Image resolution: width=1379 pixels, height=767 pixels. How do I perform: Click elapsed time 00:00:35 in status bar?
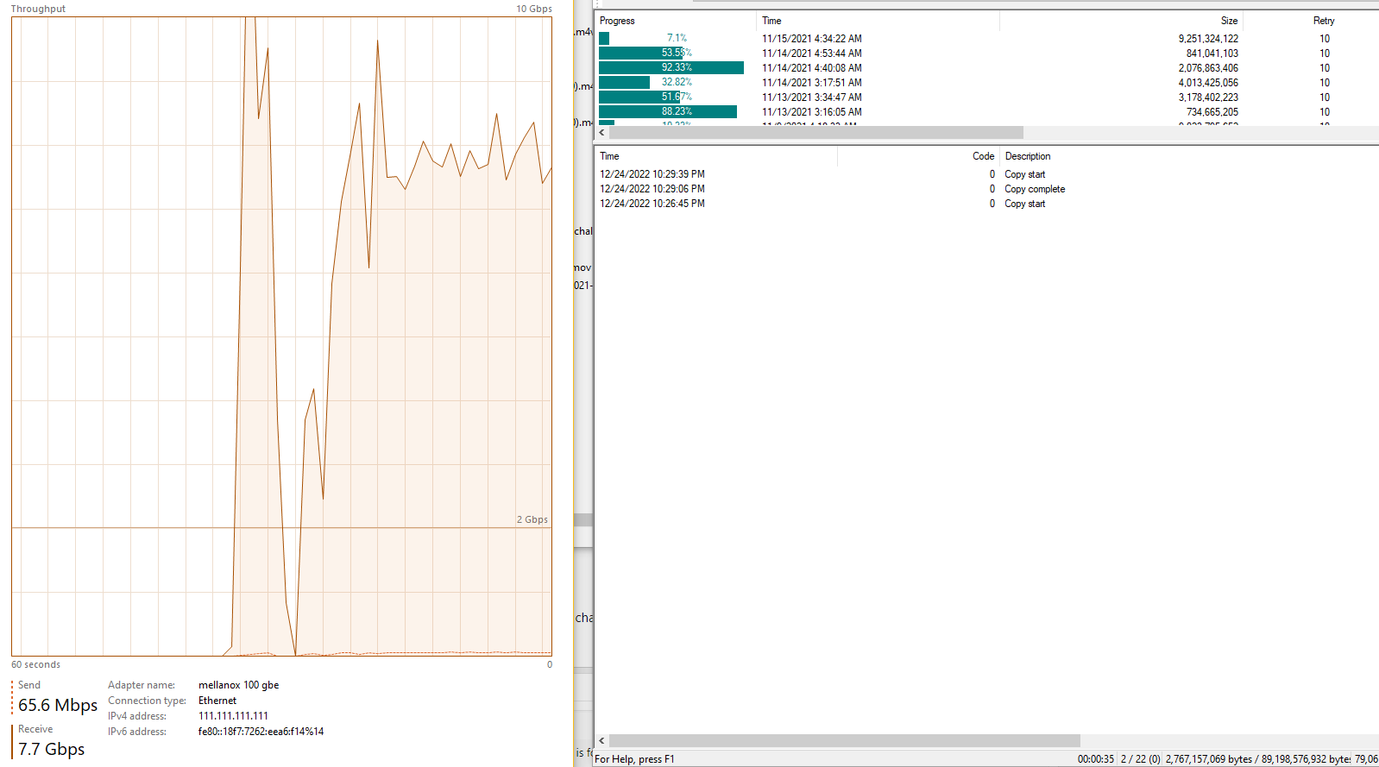[1095, 759]
